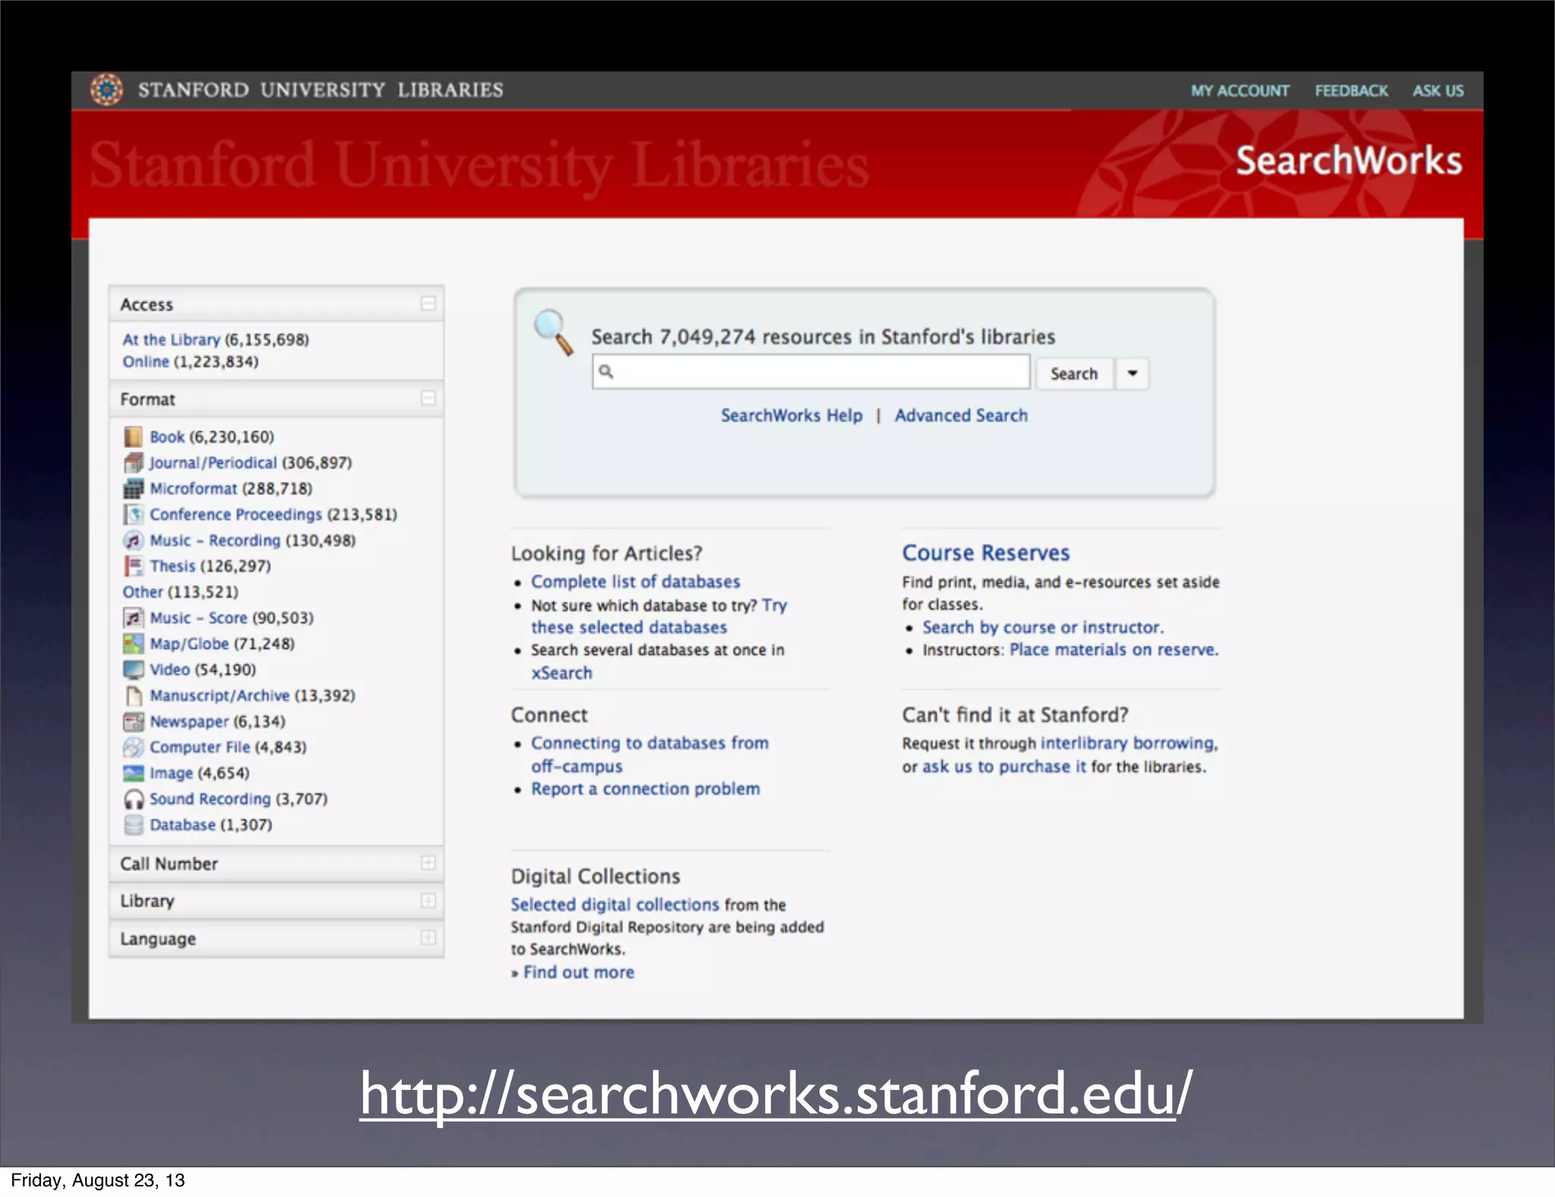Open the Search button dropdown arrow
Image resolution: width=1555 pixels, height=1197 pixels.
tap(1132, 374)
